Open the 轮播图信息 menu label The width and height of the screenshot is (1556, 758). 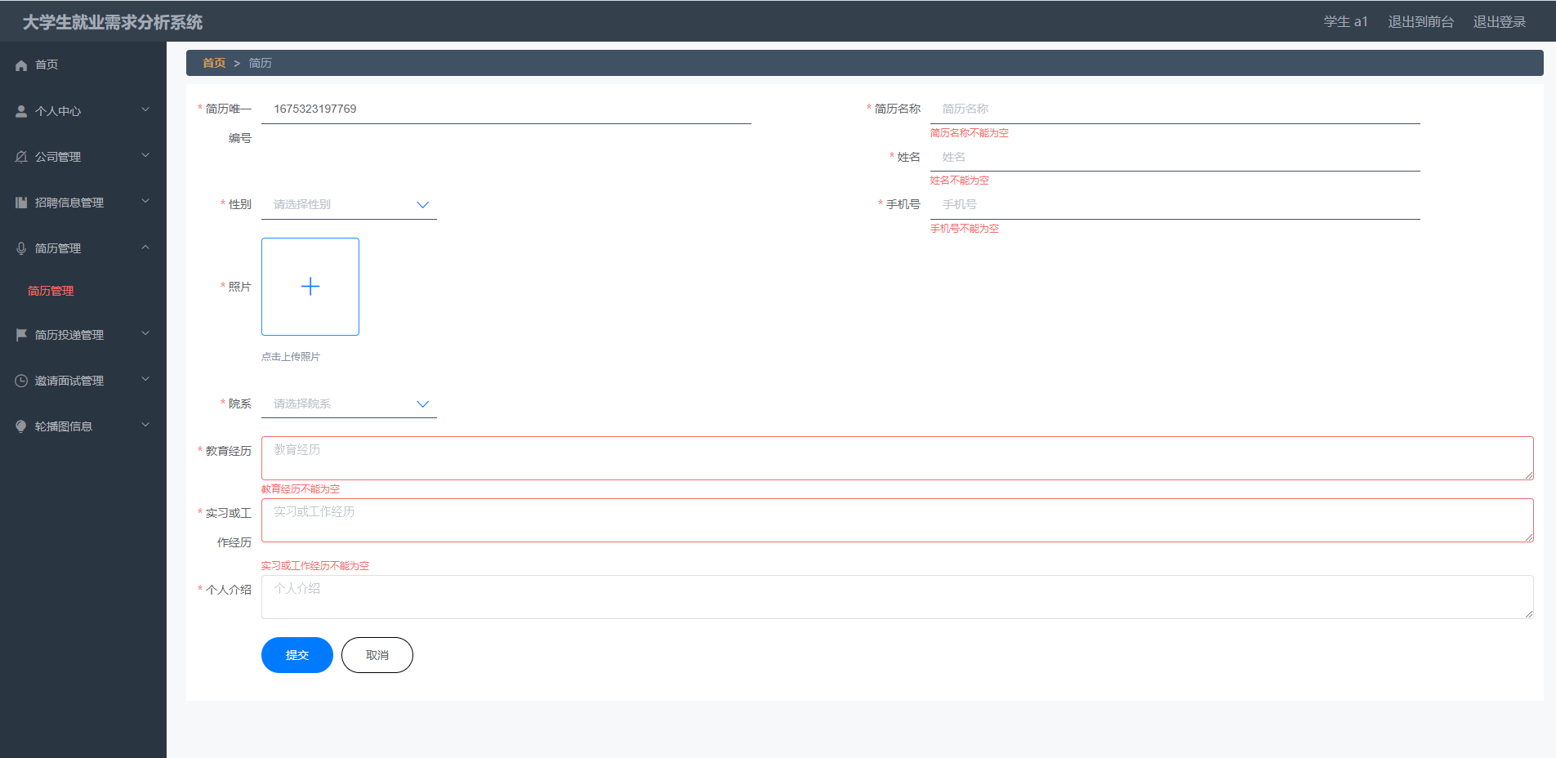64,426
